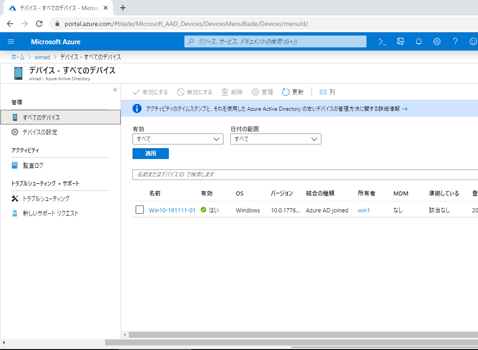Close the Azure devices browser tab
The width and height of the screenshot is (478, 350).
pyautogui.click(x=106, y=8)
